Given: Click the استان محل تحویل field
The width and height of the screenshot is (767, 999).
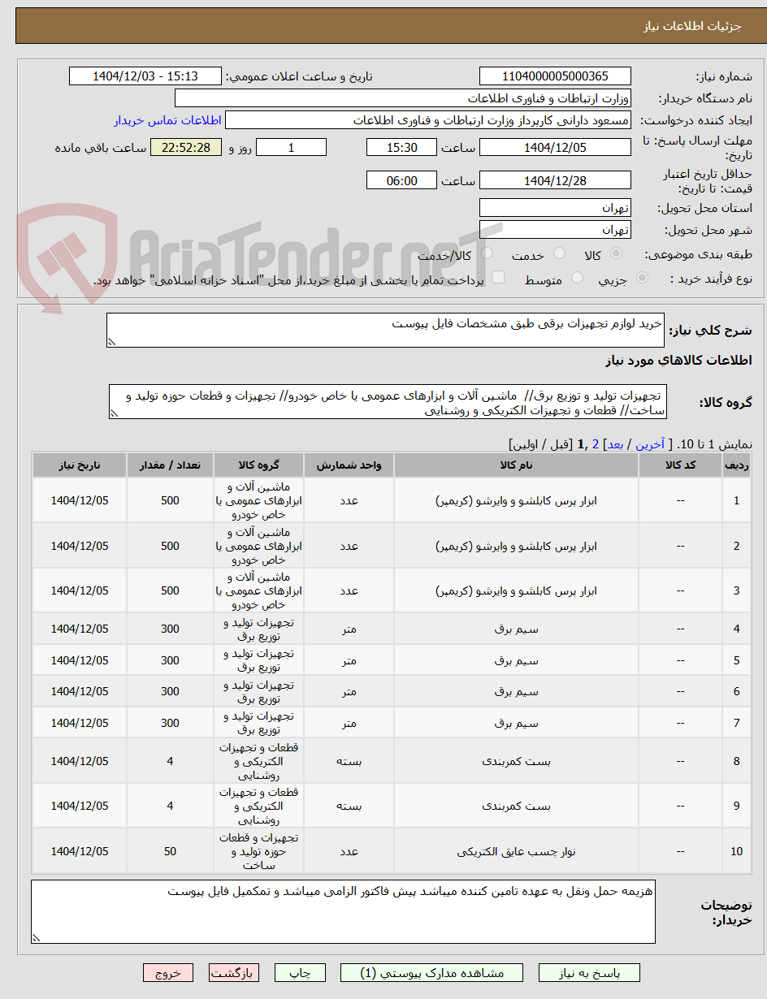Looking at the screenshot, I should coord(555,207).
